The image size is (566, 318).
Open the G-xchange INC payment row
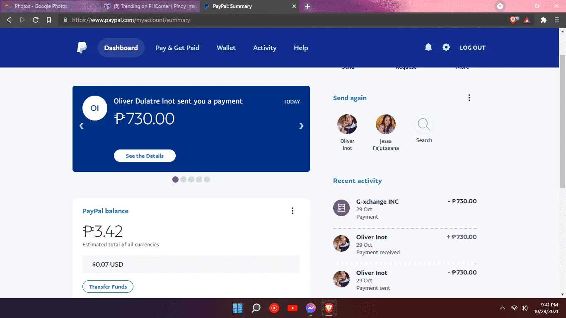pos(405,209)
